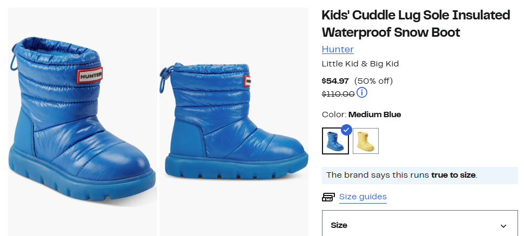Click the $54.97 sale price
The height and width of the screenshot is (236, 524).
pos(335,81)
